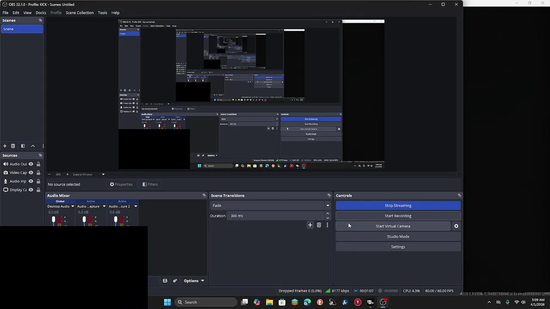Open Settings from Controls
The image size is (550, 309).
(398, 247)
